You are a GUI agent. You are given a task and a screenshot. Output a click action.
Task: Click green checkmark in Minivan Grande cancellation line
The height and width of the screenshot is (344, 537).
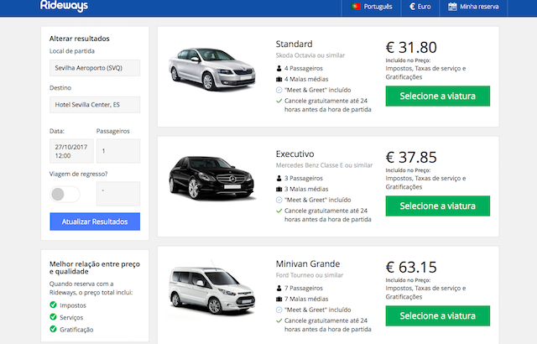pos(279,321)
